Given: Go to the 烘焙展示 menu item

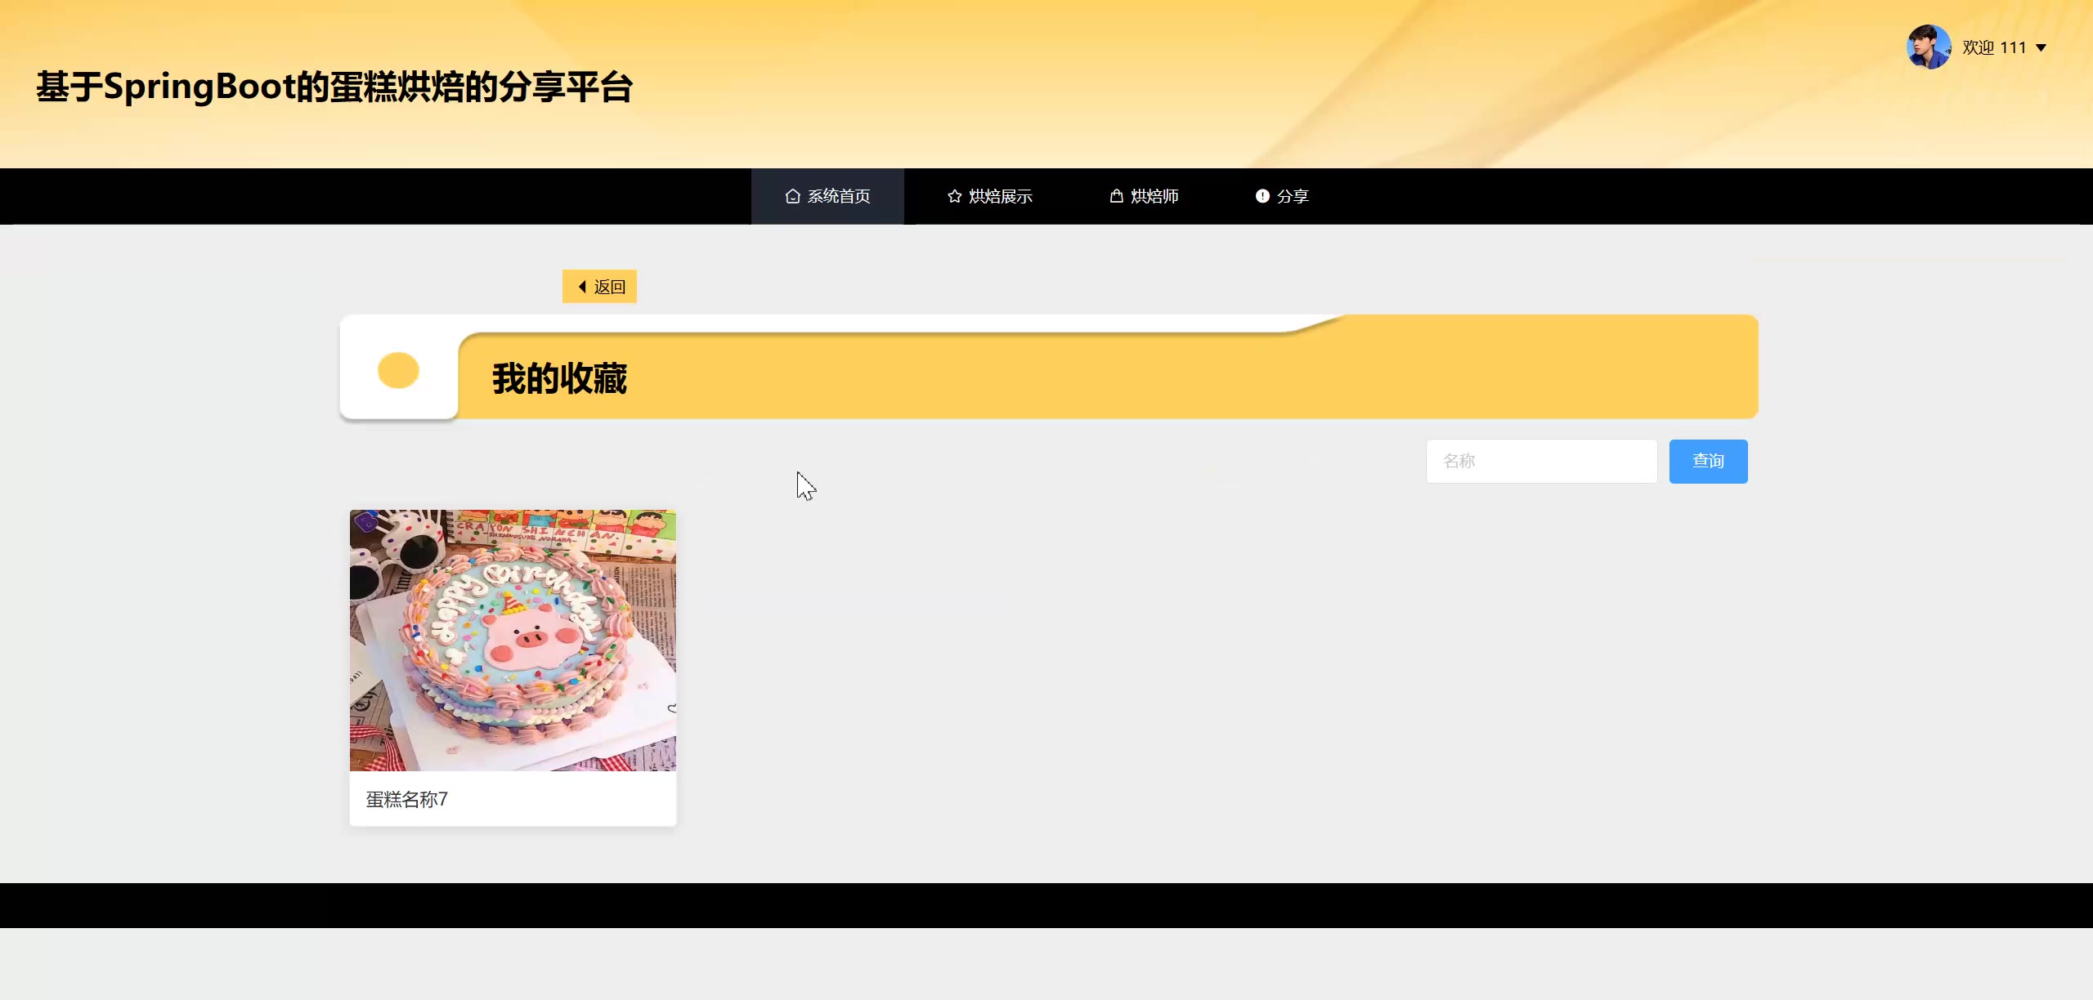Looking at the screenshot, I should point(1000,196).
